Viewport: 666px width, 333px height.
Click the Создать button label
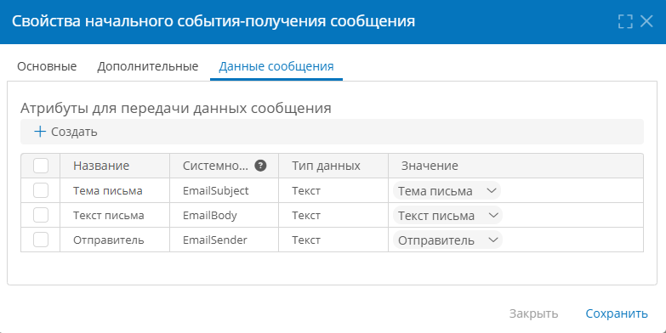pos(74,132)
